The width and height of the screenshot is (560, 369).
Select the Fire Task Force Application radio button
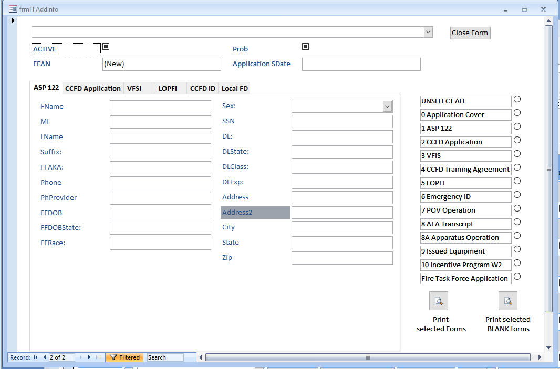[x=517, y=277]
